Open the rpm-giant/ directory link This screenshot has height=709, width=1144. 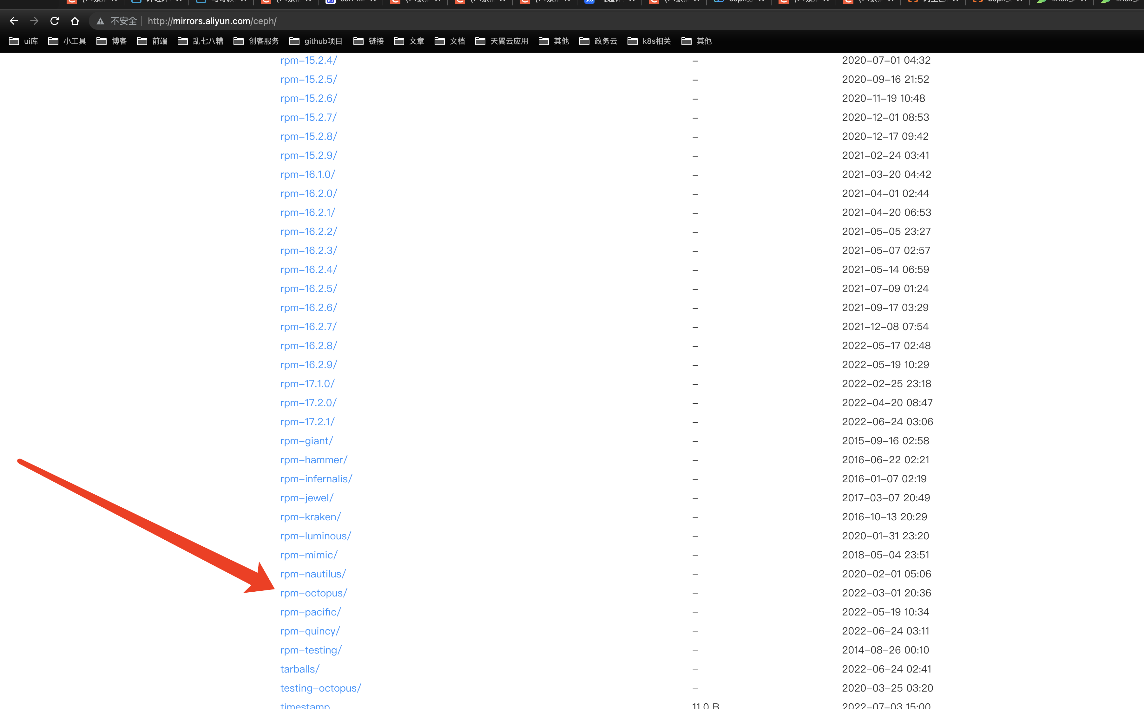(x=307, y=441)
